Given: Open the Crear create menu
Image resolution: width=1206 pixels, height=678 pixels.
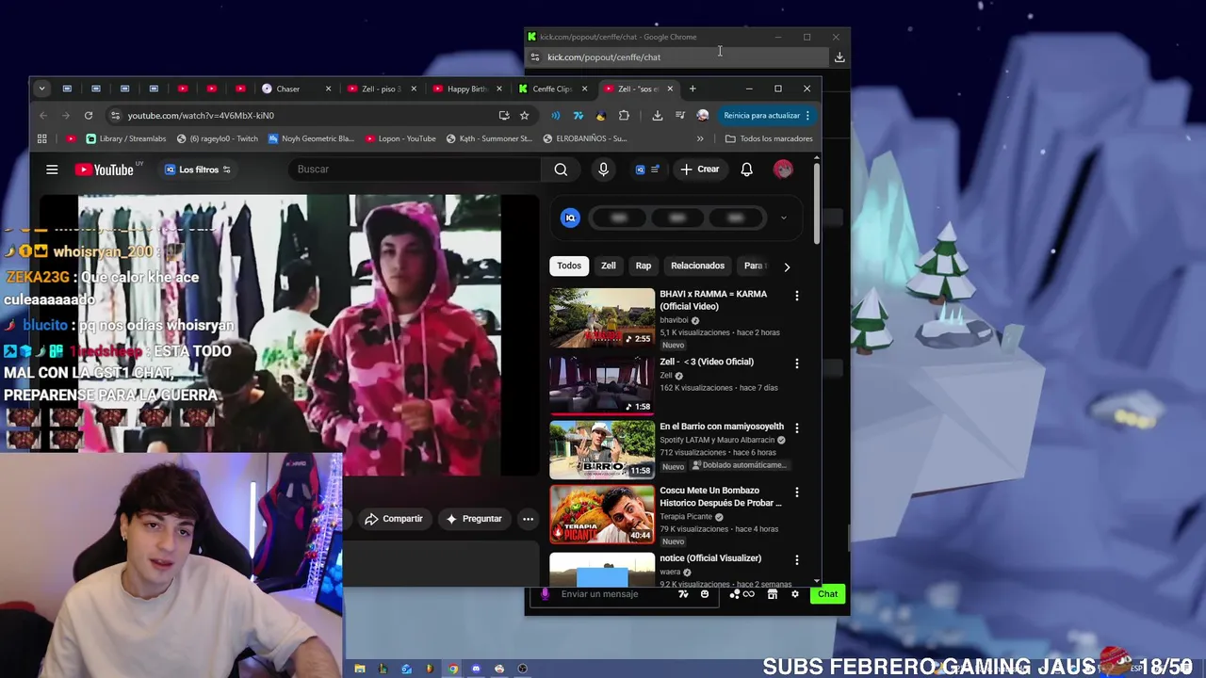Looking at the screenshot, I should pyautogui.click(x=700, y=169).
